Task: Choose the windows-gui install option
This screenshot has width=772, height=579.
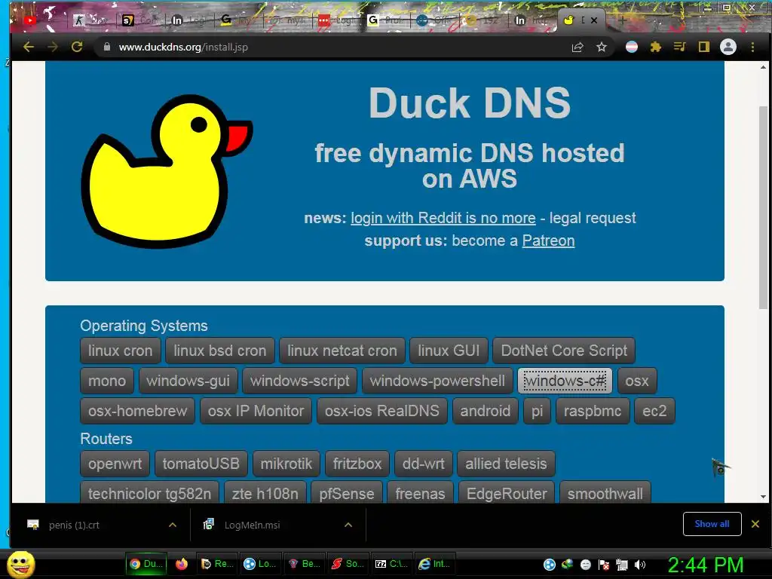Action: tap(188, 381)
